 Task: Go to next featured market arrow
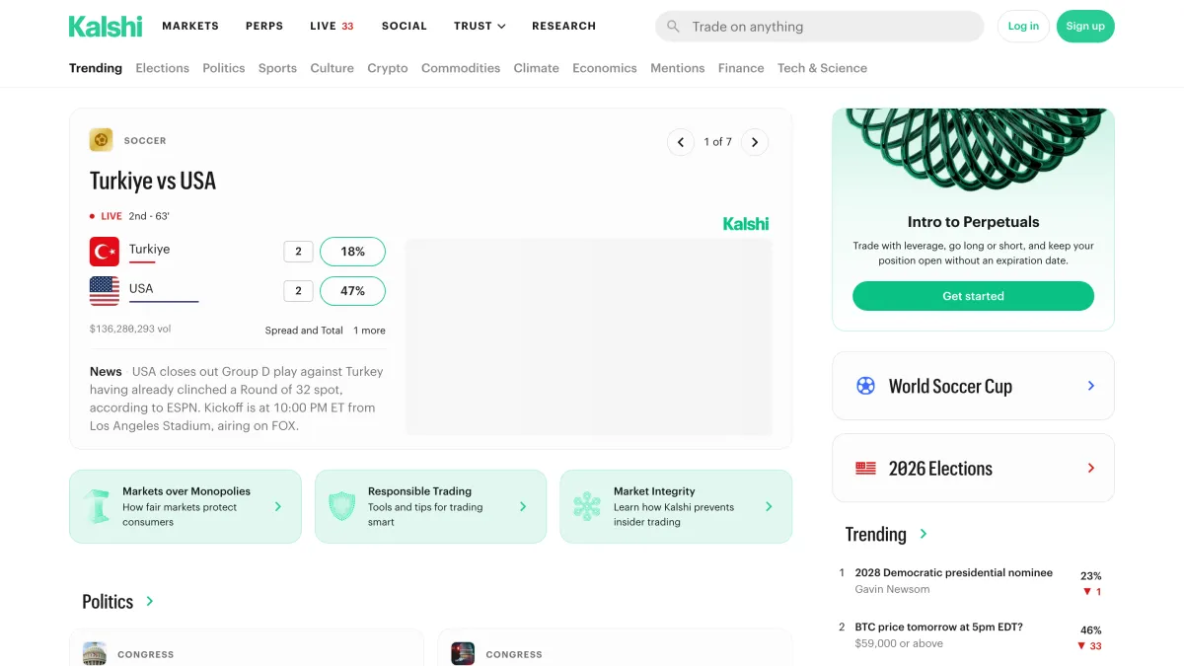click(x=755, y=142)
